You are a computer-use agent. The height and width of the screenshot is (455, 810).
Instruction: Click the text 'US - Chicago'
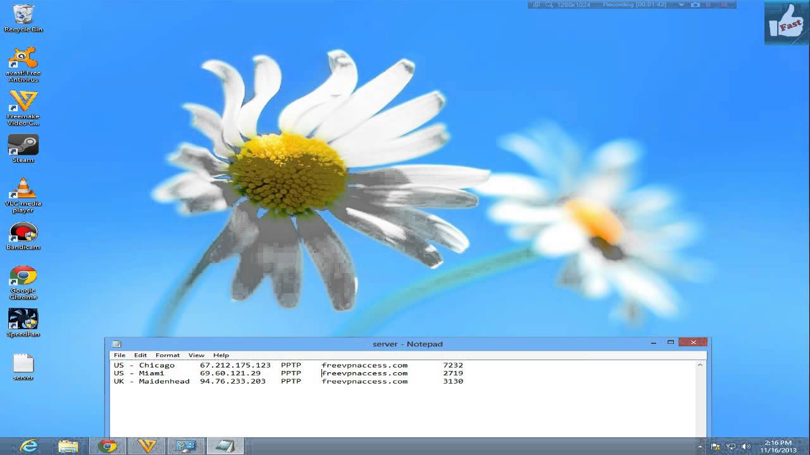click(x=144, y=365)
